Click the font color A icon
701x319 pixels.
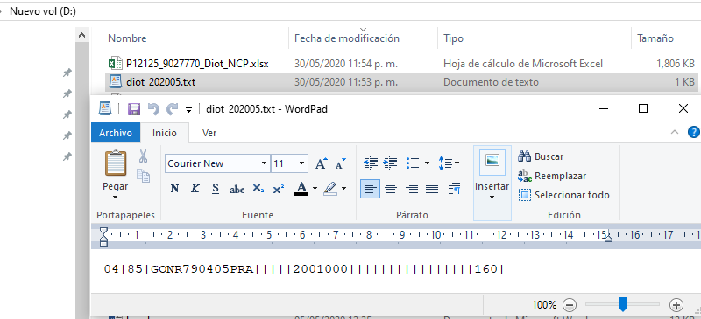point(301,189)
